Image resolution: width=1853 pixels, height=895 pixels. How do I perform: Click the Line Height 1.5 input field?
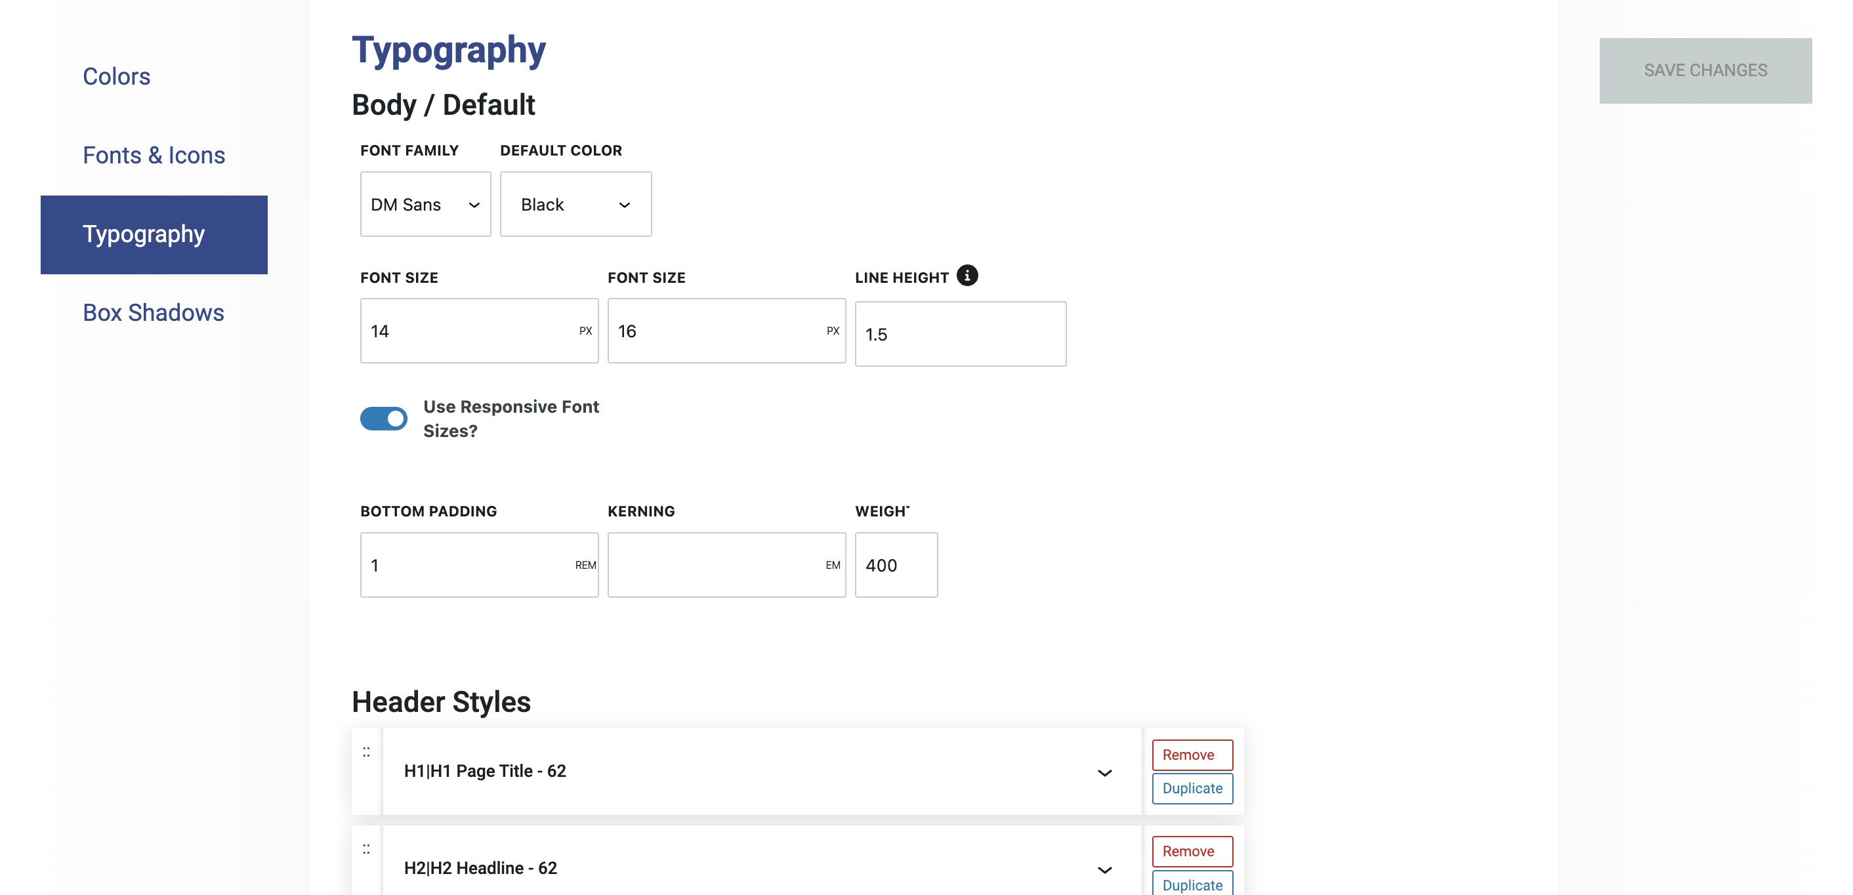pyautogui.click(x=959, y=335)
